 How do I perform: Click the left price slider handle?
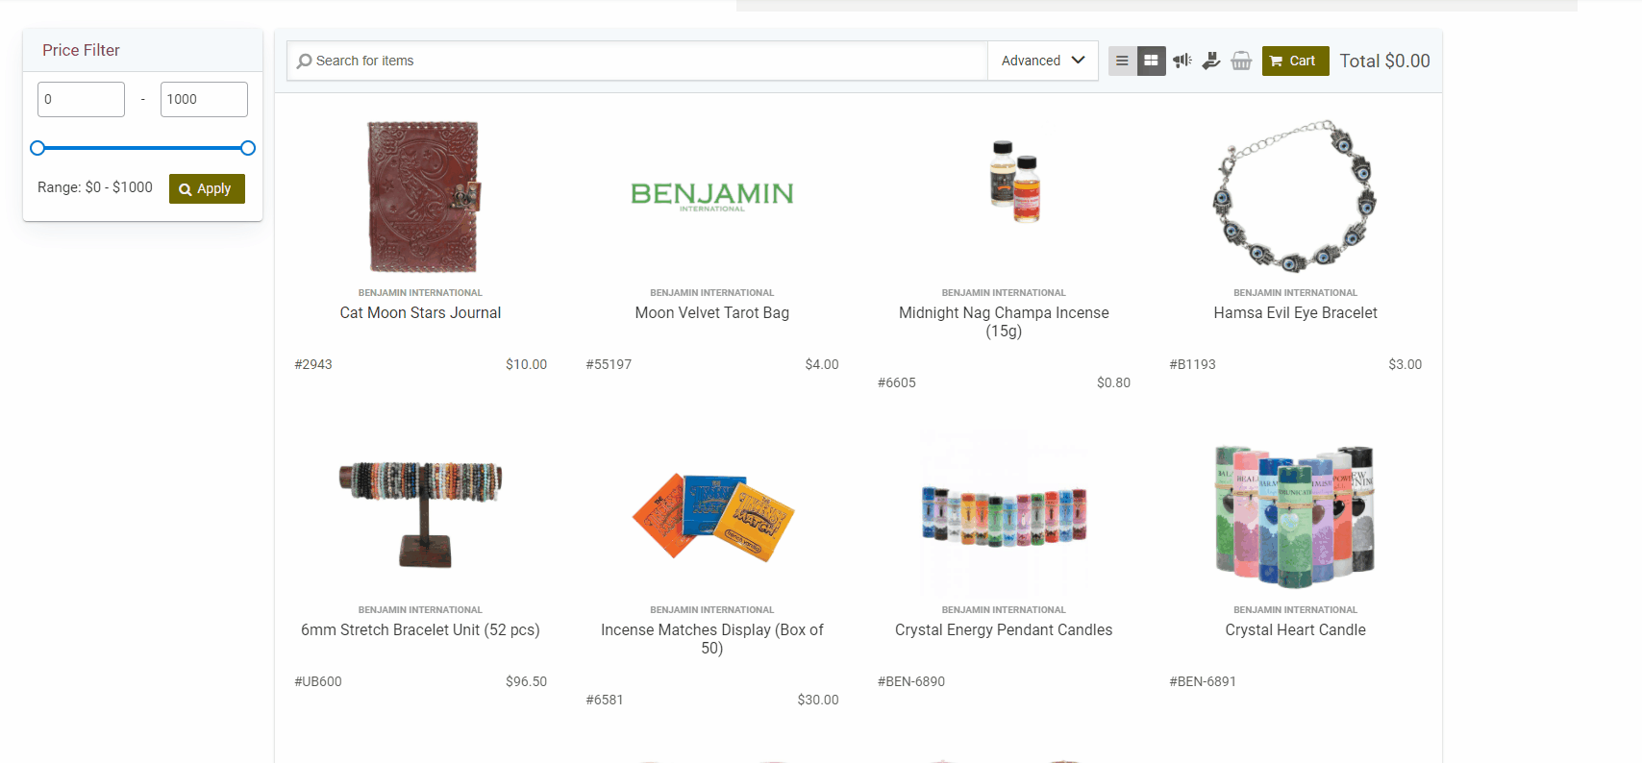coord(37,148)
